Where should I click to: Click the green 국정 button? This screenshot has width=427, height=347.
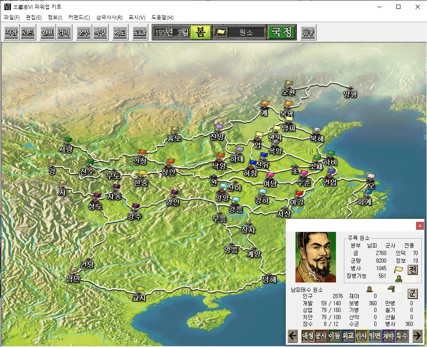point(282,32)
